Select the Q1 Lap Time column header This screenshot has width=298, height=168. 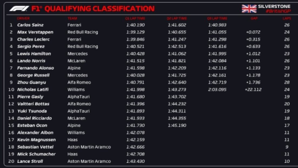point(135,18)
